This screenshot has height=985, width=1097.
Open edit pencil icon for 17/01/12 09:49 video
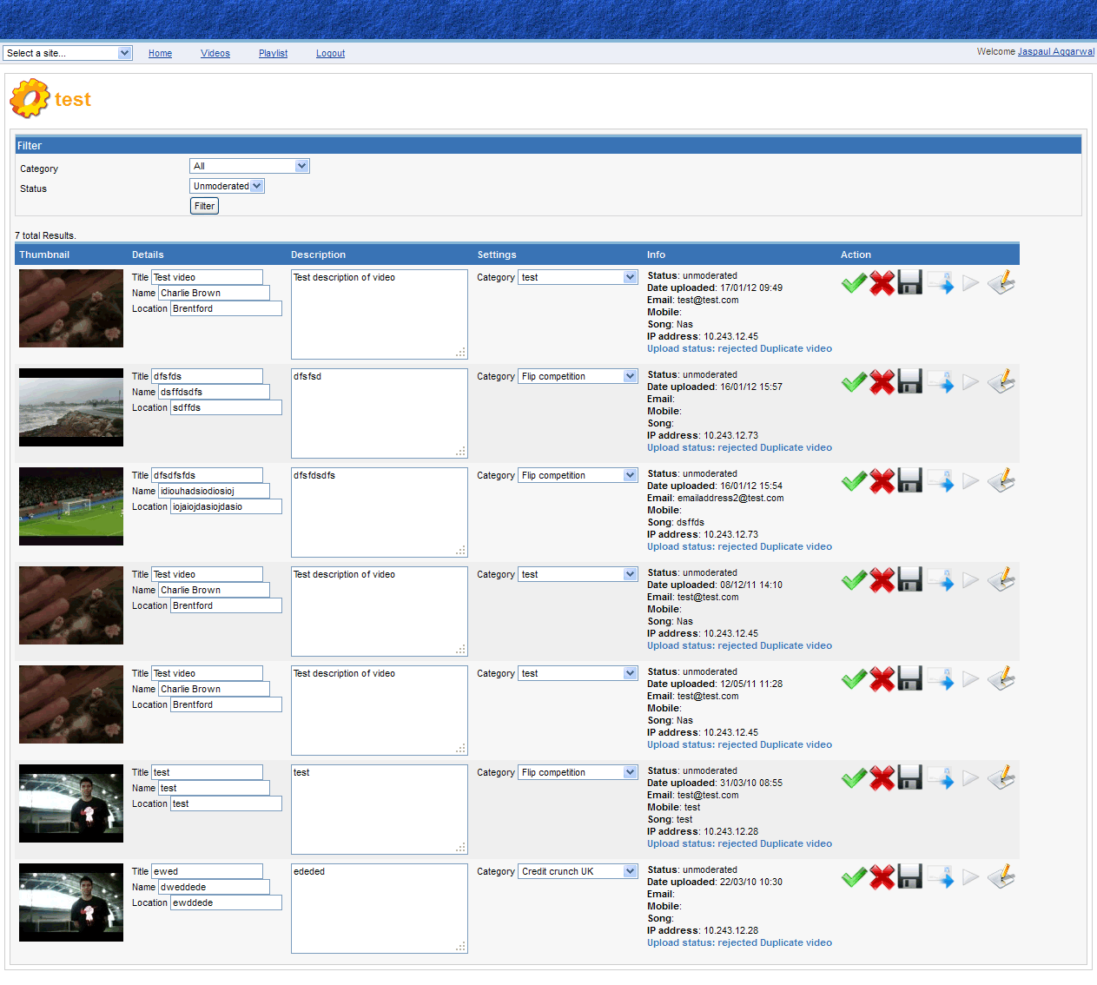pyautogui.click(x=1001, y=283)
